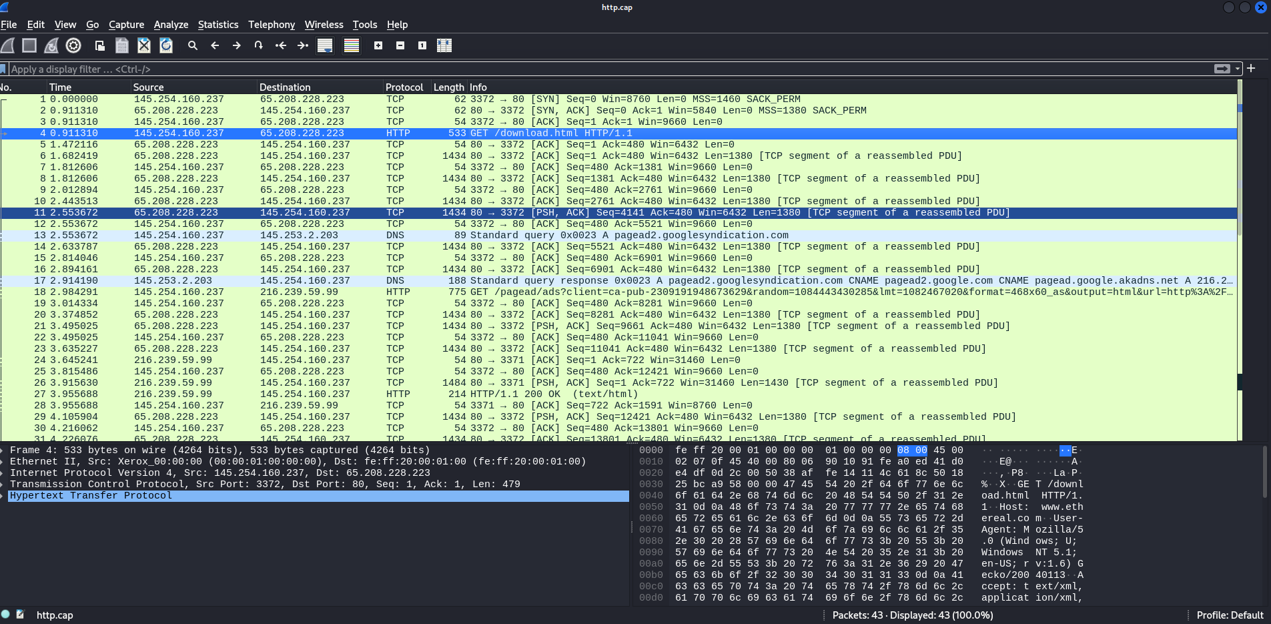Open the Tools menu

click(365, 25)
